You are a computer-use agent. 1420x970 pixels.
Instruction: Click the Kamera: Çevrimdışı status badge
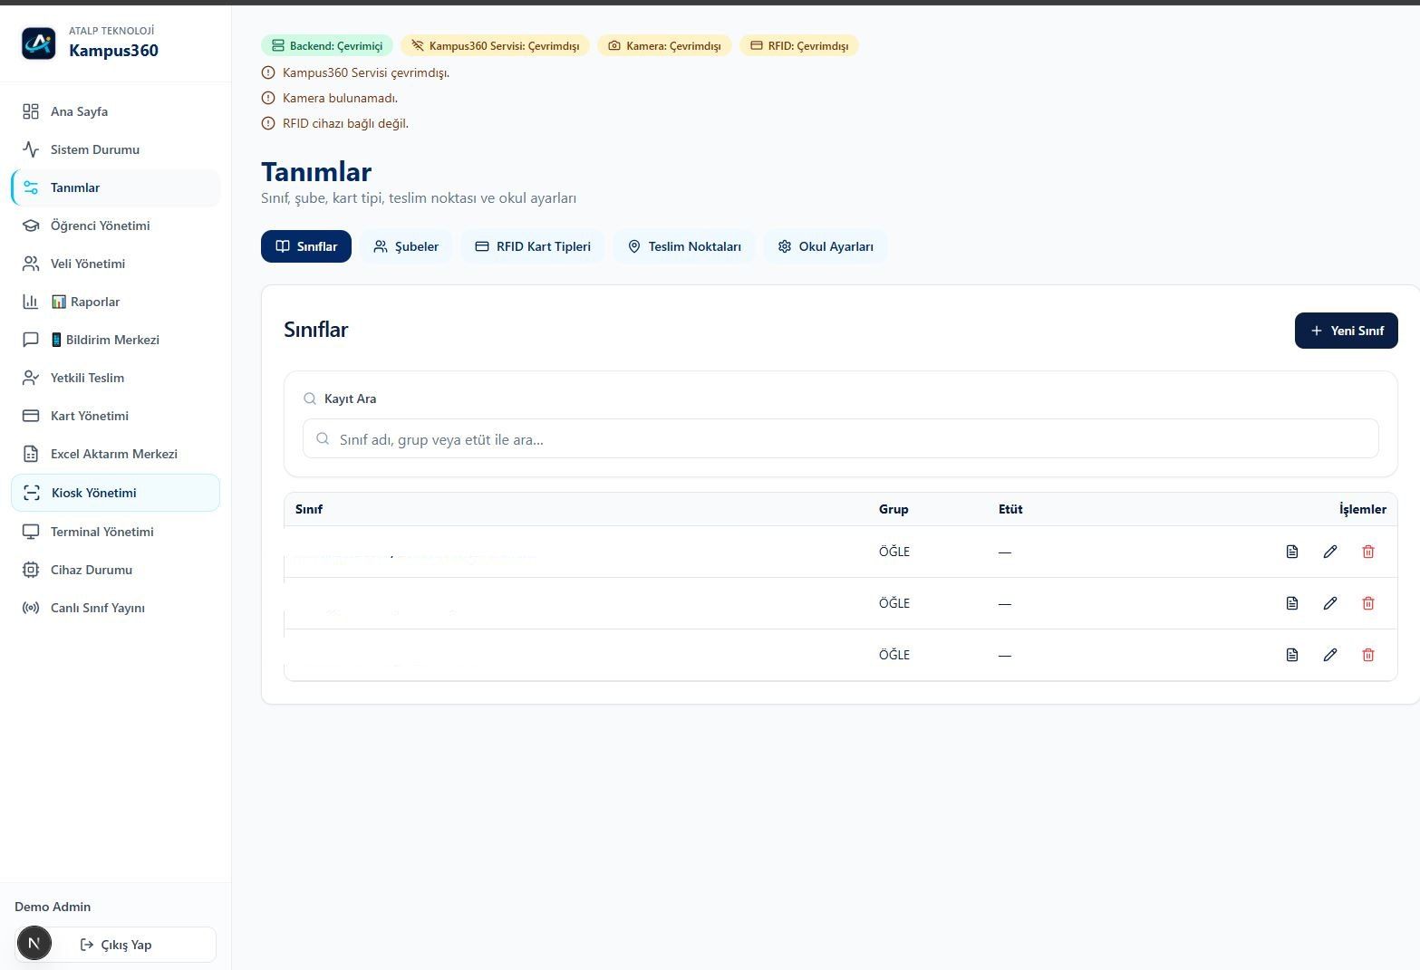pyautogui.click(x=664, y=45)
